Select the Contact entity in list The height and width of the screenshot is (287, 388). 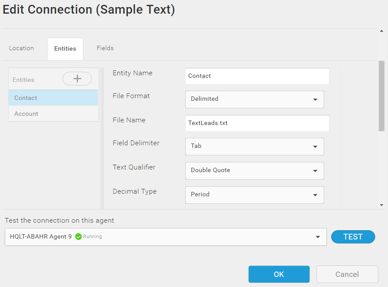(53, 98)
